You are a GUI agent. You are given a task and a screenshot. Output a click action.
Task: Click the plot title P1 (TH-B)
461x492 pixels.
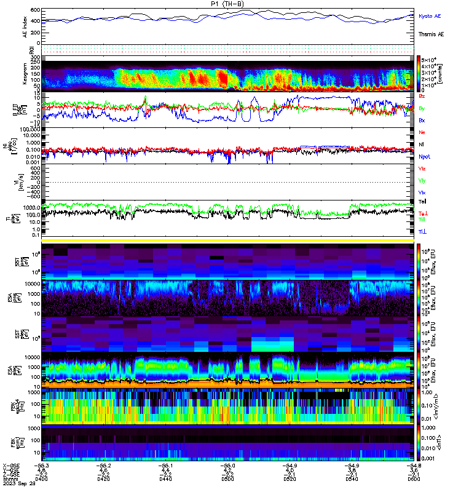227,4
